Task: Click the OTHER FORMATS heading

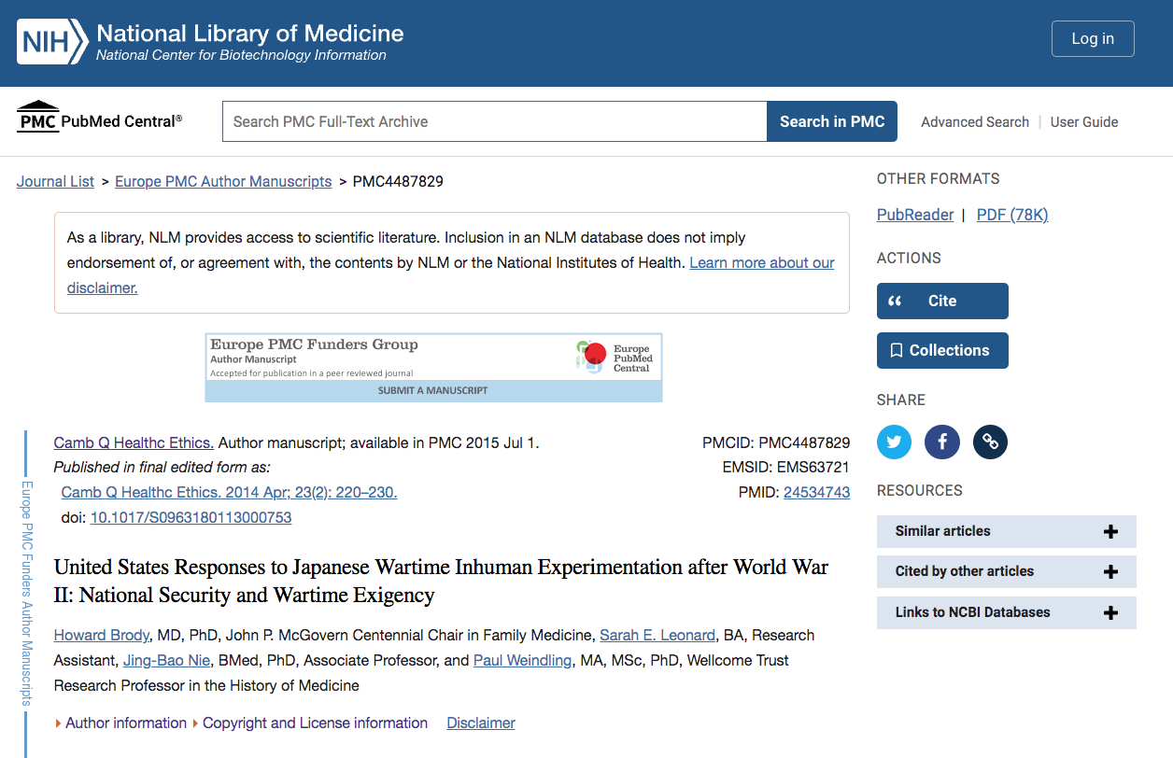Action: pyautogui.click(x=938, y=178)
